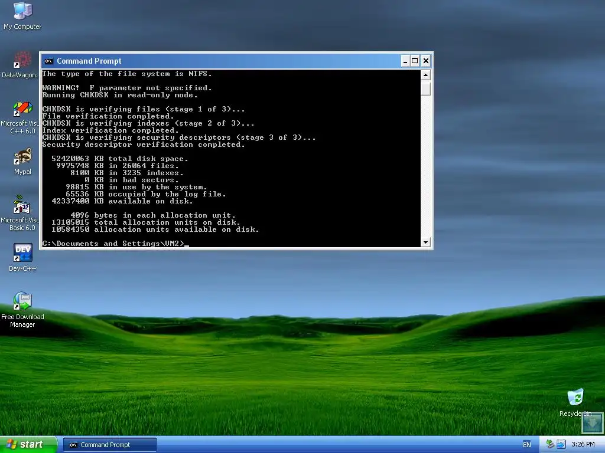
Task: Click the 'The type of the file system is NTFS.' line
Action: point(127,74)
